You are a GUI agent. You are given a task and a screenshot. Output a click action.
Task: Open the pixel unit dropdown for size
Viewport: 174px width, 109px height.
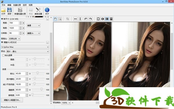point(33,26)
